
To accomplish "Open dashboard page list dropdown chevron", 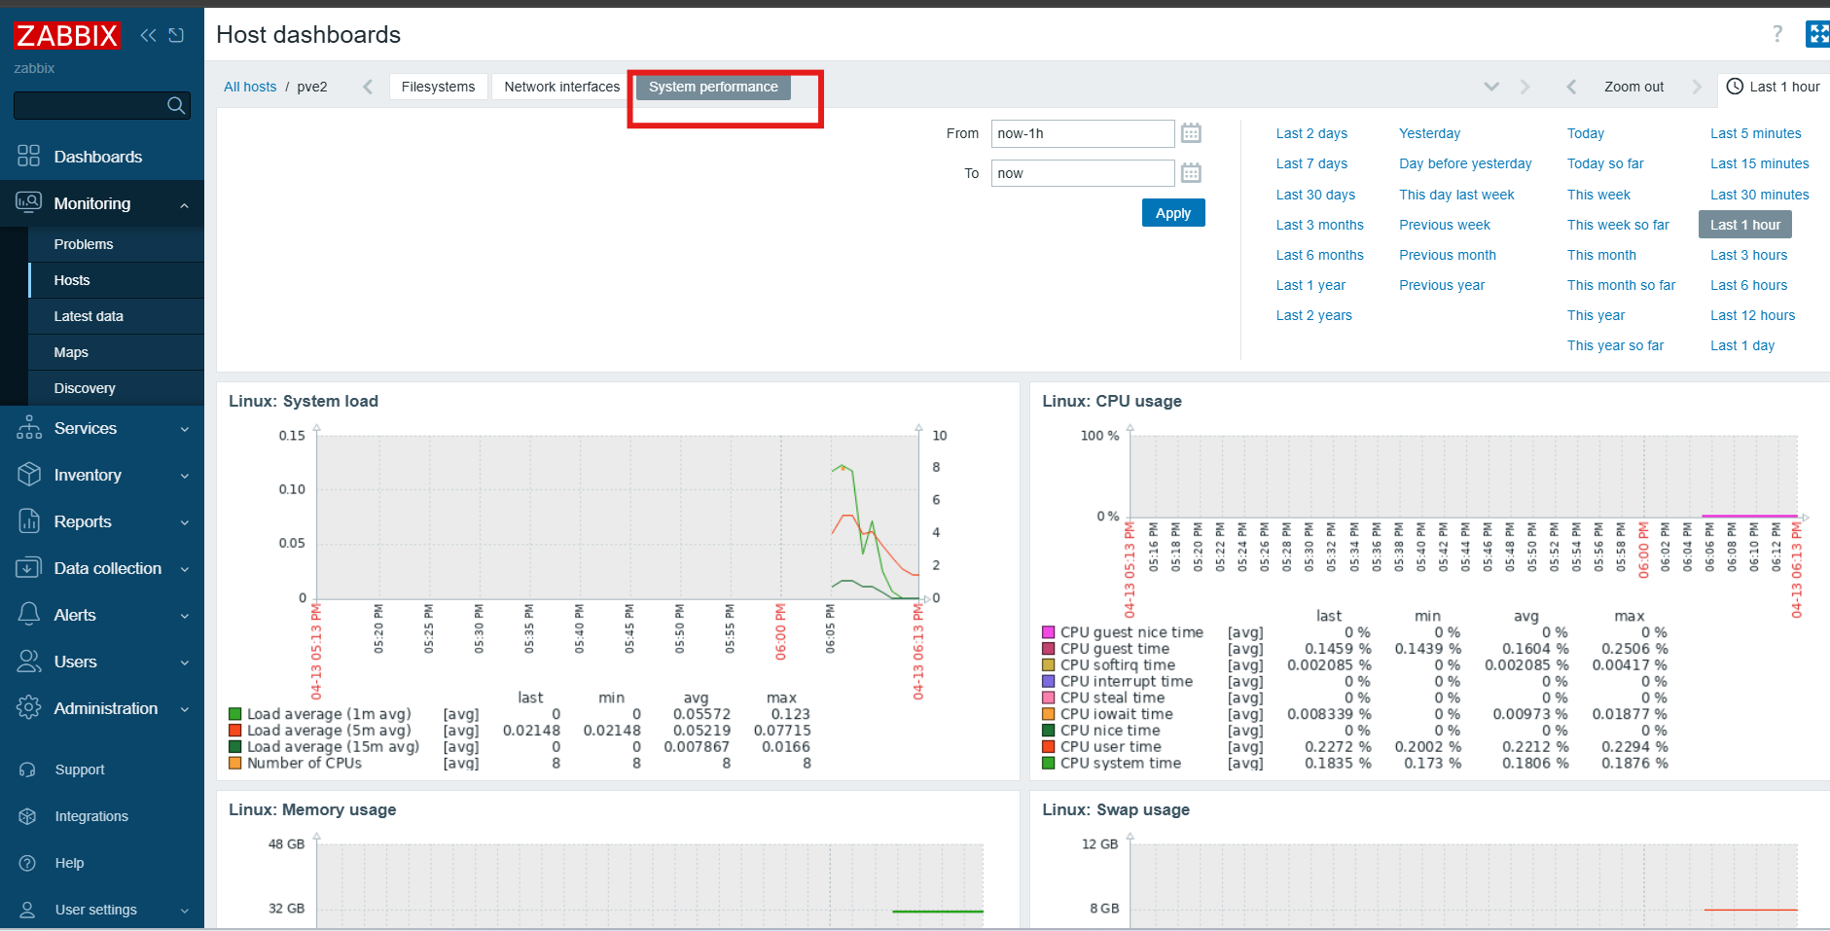I will [1491, 87].
